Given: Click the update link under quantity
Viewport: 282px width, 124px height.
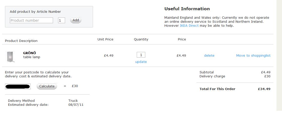Looking at the screenshot, I should (x=141, y=62).
